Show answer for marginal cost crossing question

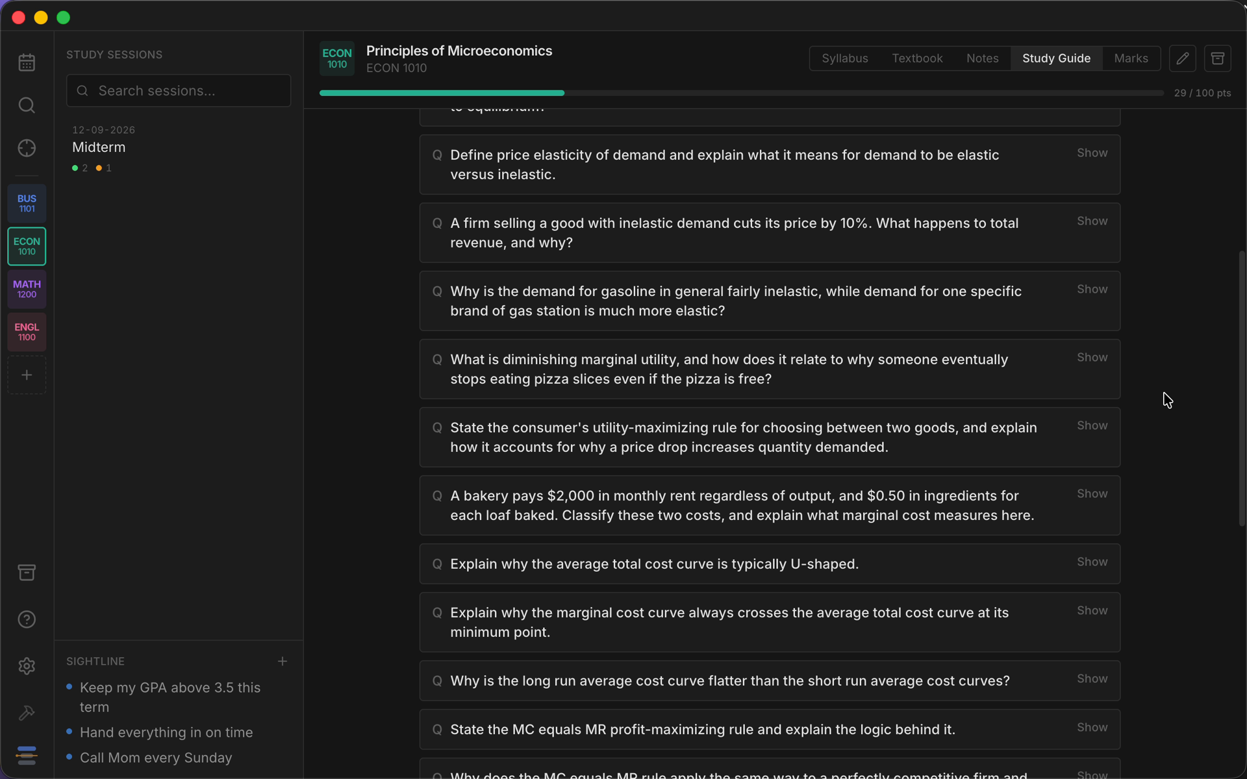point(1092,611)
